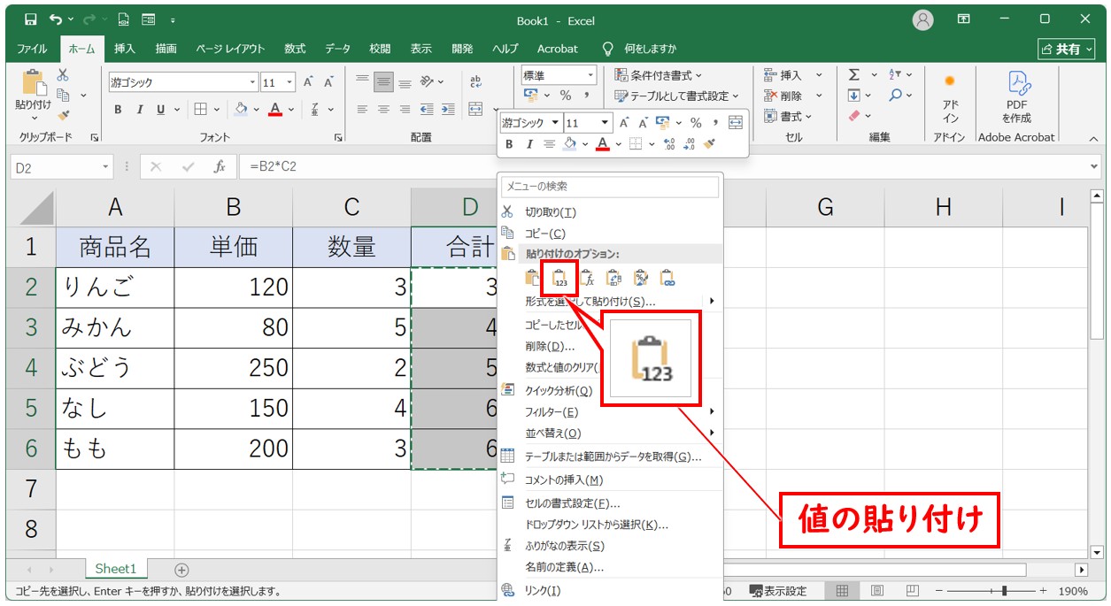Click the red font color swatch in ribbon
This screenshot has width=1111, height=606.
(x=275, y=110)
